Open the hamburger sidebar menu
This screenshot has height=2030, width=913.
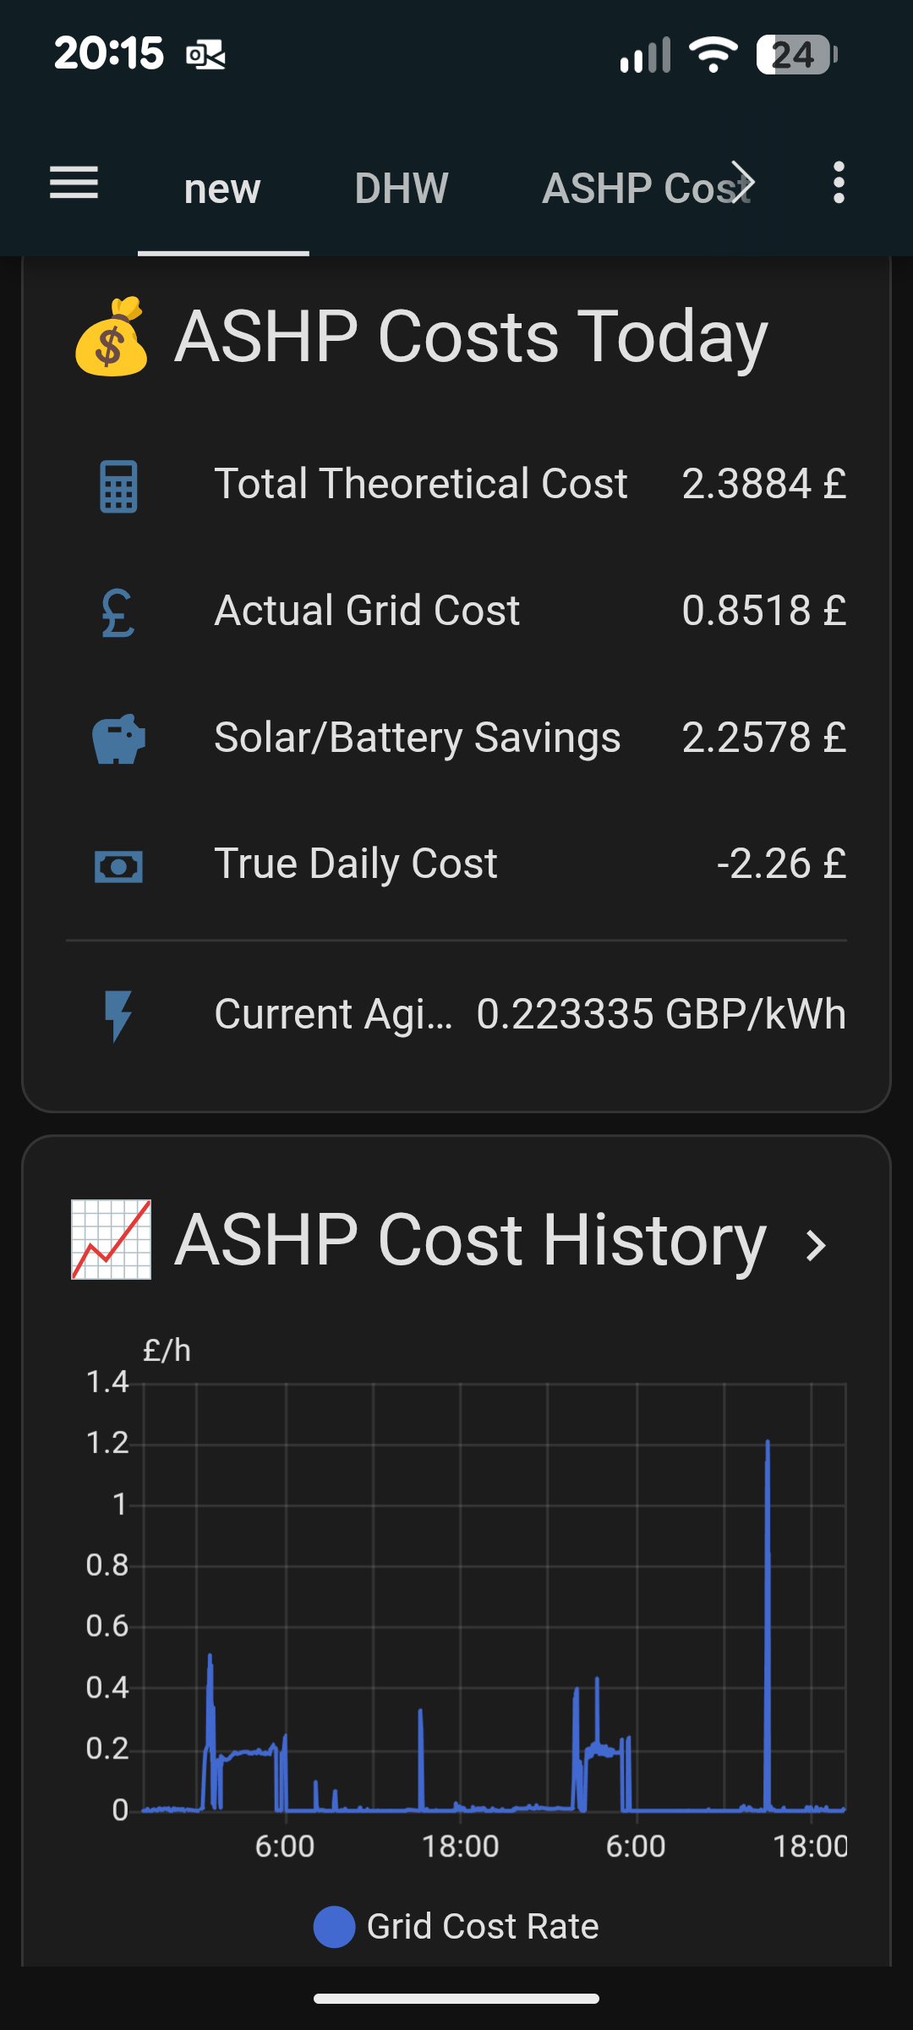tap(74, 184)
